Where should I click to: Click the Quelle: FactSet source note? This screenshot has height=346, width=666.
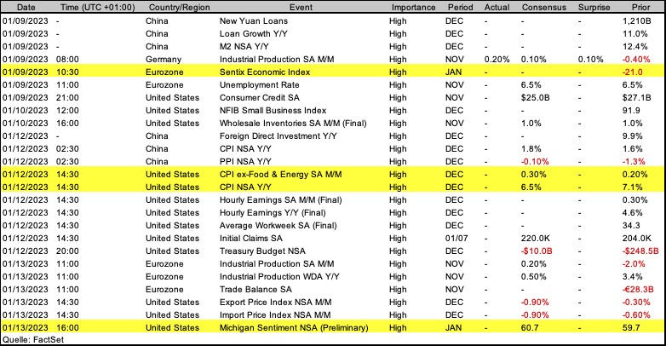(33, 340)
